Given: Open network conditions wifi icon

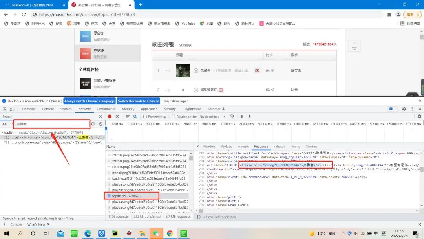Looking at the screenshot, I should pyautogui.click(x=232, y=116).
